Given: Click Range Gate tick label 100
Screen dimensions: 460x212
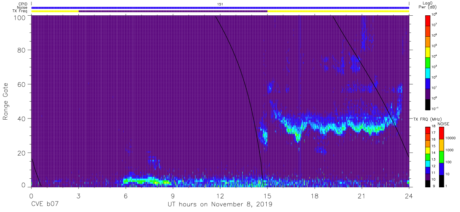Looking at the screenshot, I should pos(20,18).
